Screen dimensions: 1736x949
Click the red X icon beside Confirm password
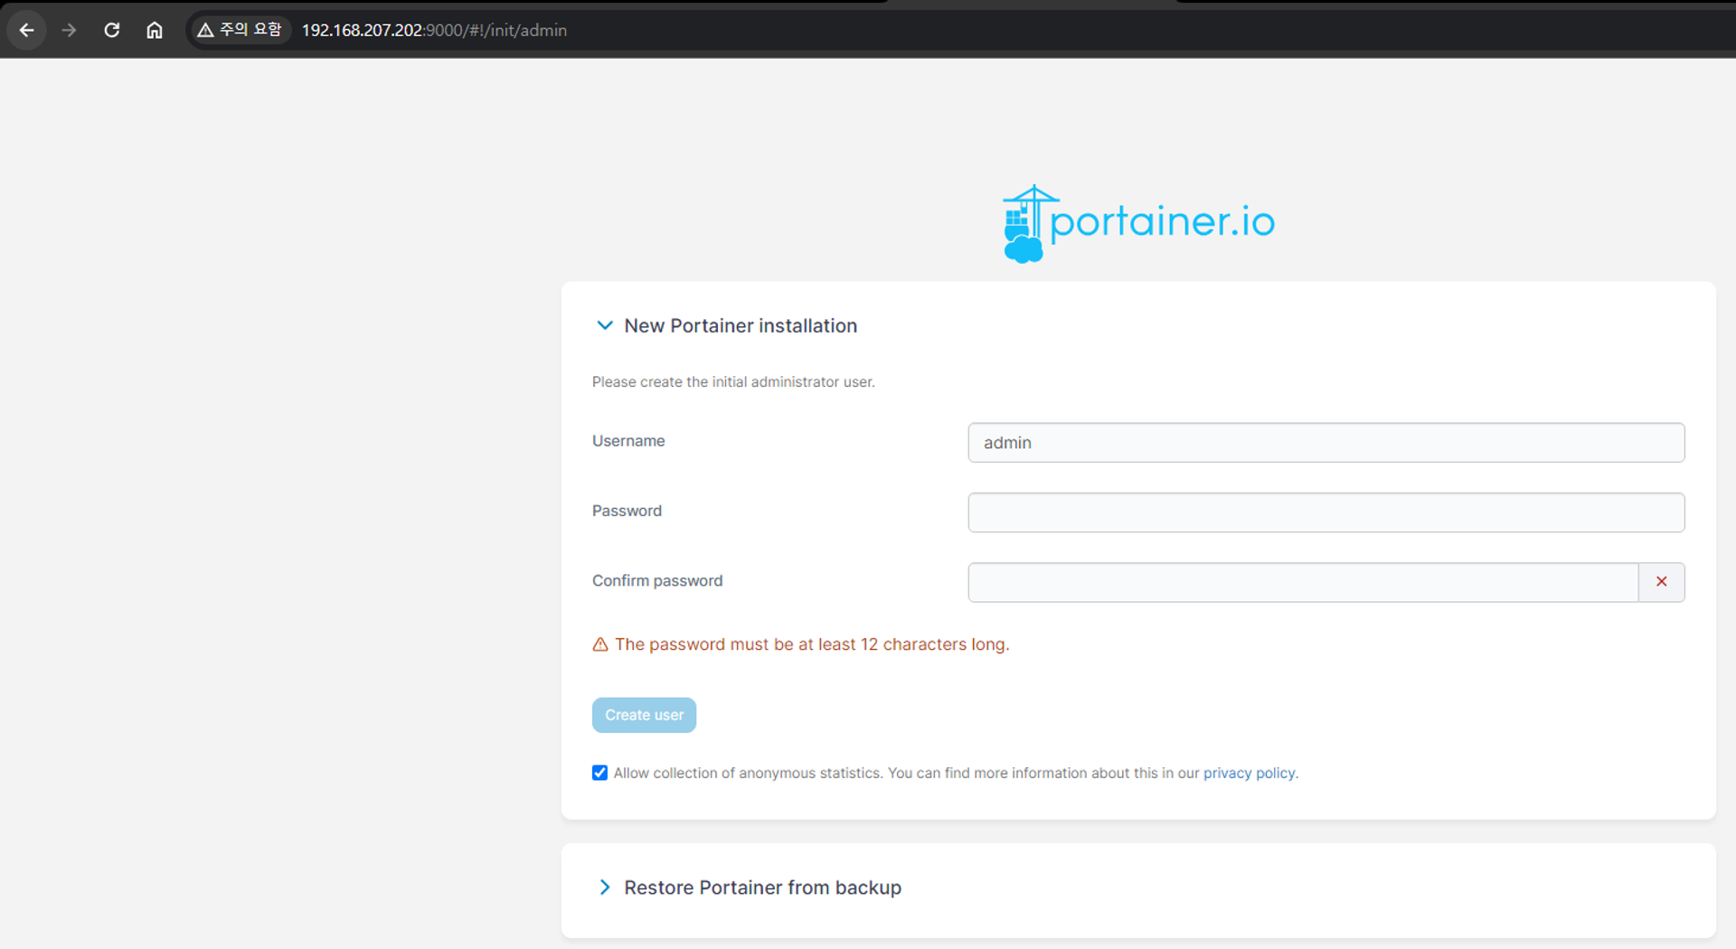(x=1661, y=582)
